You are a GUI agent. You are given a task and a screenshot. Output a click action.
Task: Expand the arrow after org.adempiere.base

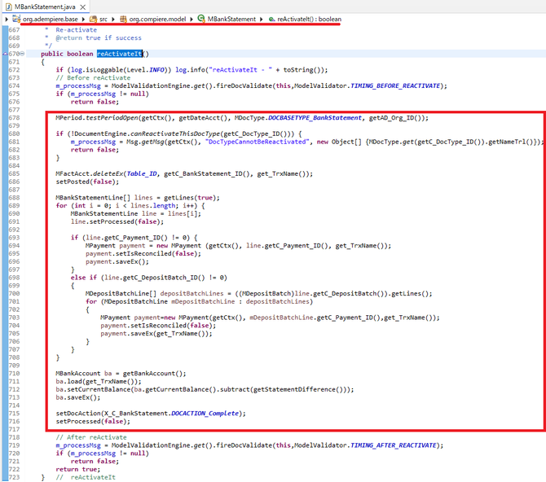click(x=84, y=20)
